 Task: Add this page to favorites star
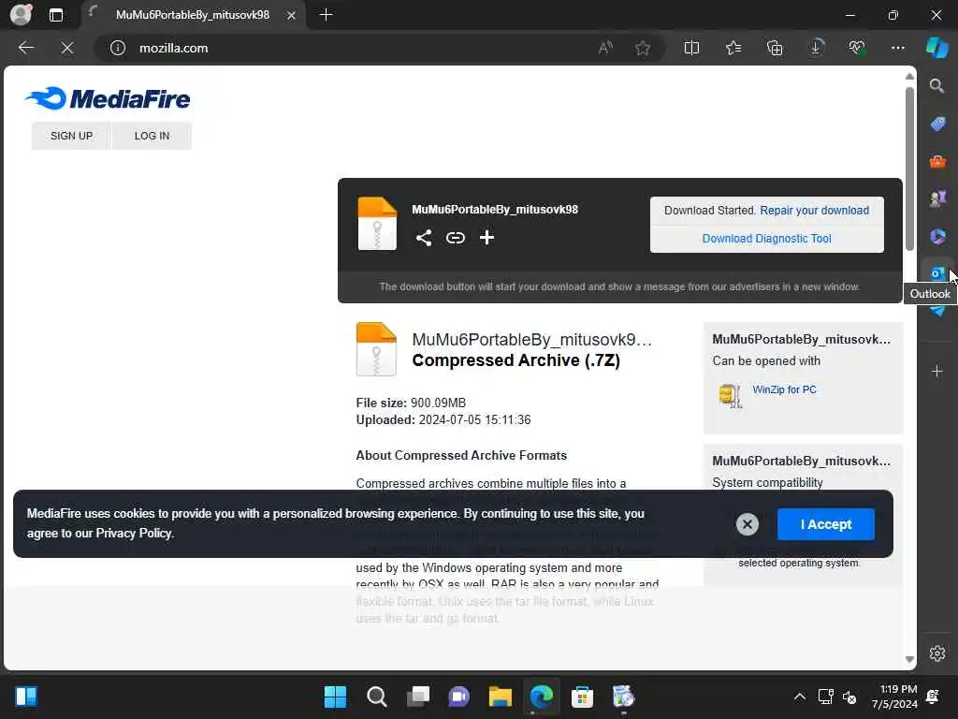pyautogui.click(x=642, y=48)
